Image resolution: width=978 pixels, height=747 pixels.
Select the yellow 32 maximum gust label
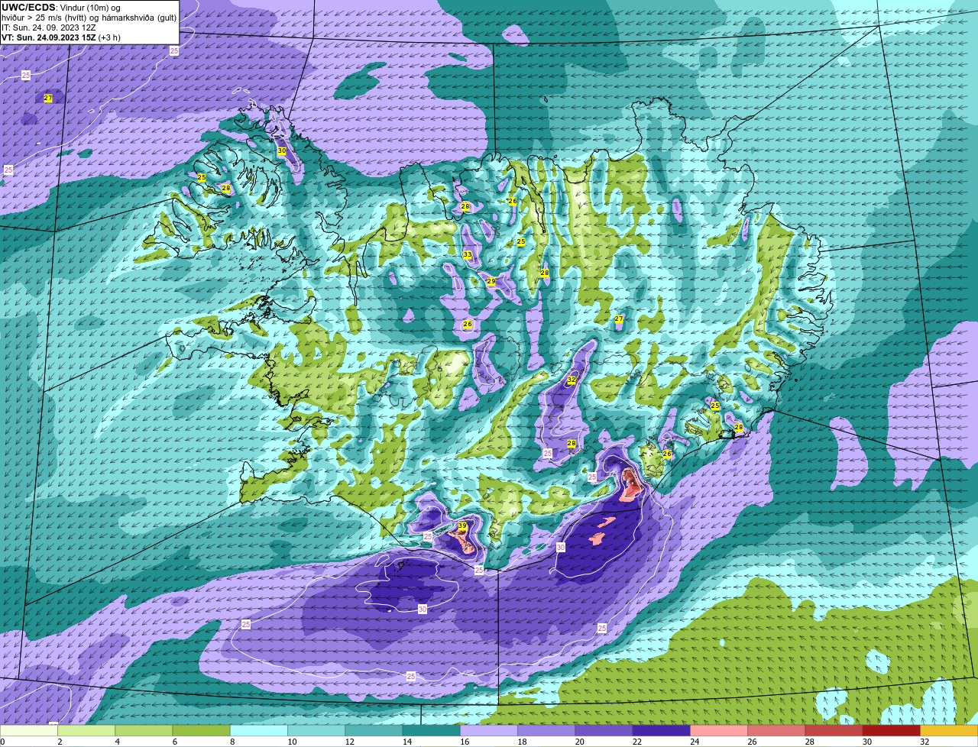572,380
